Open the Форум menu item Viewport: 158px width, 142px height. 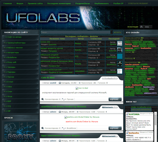tap(20, 3)
